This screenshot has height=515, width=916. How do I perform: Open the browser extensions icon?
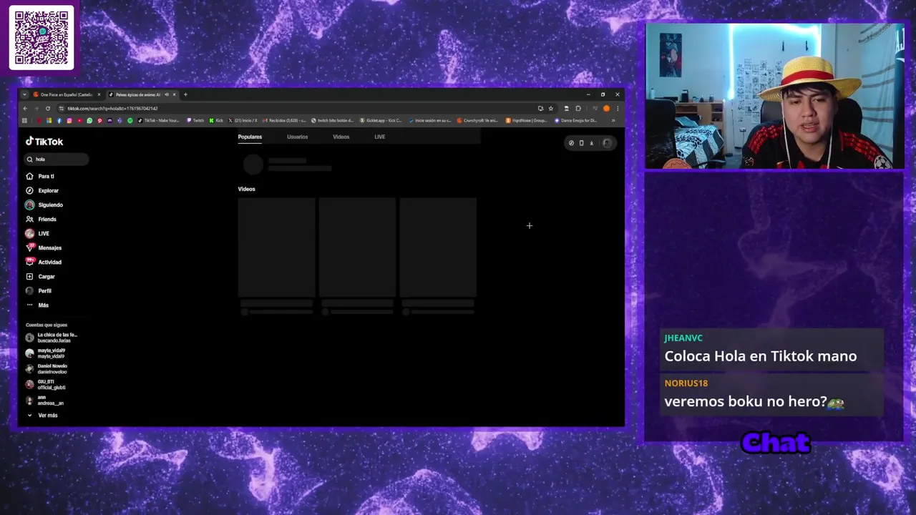(578, 109)
